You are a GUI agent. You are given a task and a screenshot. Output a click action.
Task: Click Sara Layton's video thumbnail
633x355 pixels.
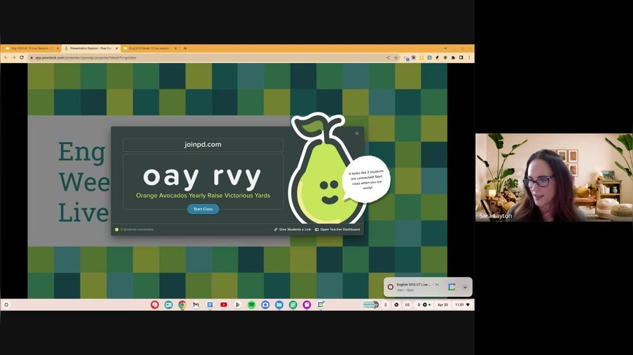tap(554, 177)
